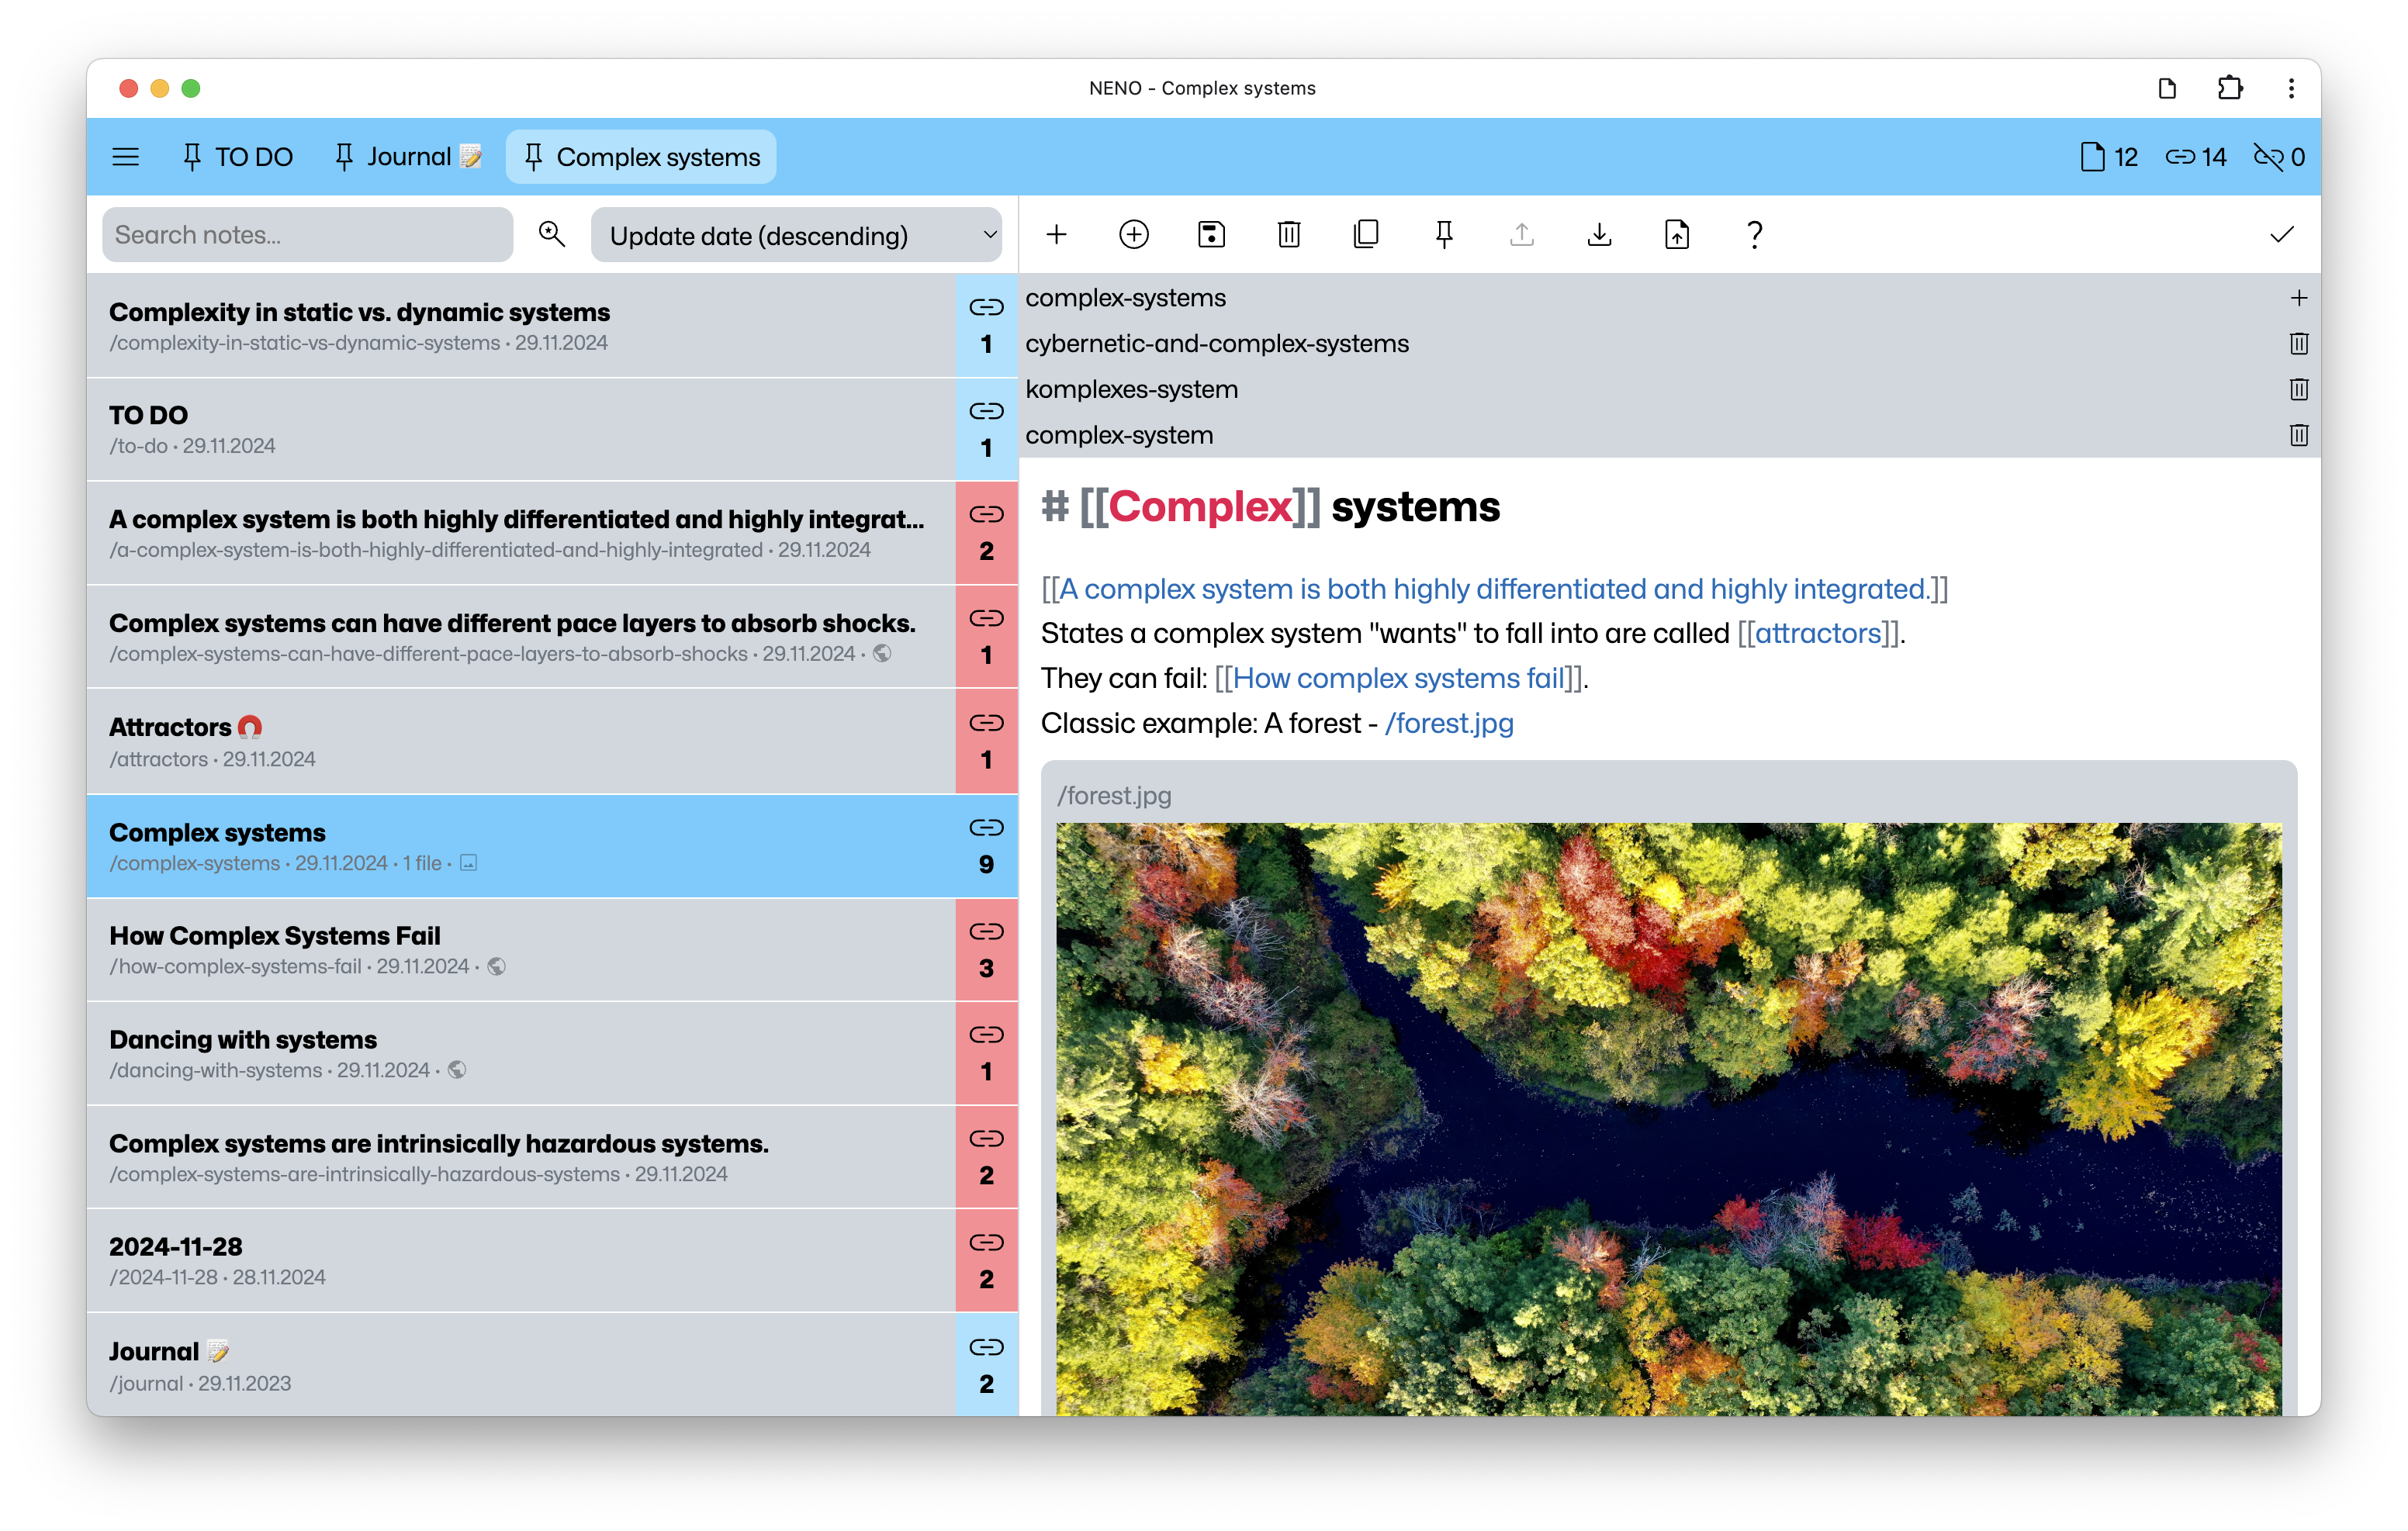The width and height of the screenshot is (2408, 1531).
Task: Toggle the sidebar hamburger menu
Action: (126, 156)
